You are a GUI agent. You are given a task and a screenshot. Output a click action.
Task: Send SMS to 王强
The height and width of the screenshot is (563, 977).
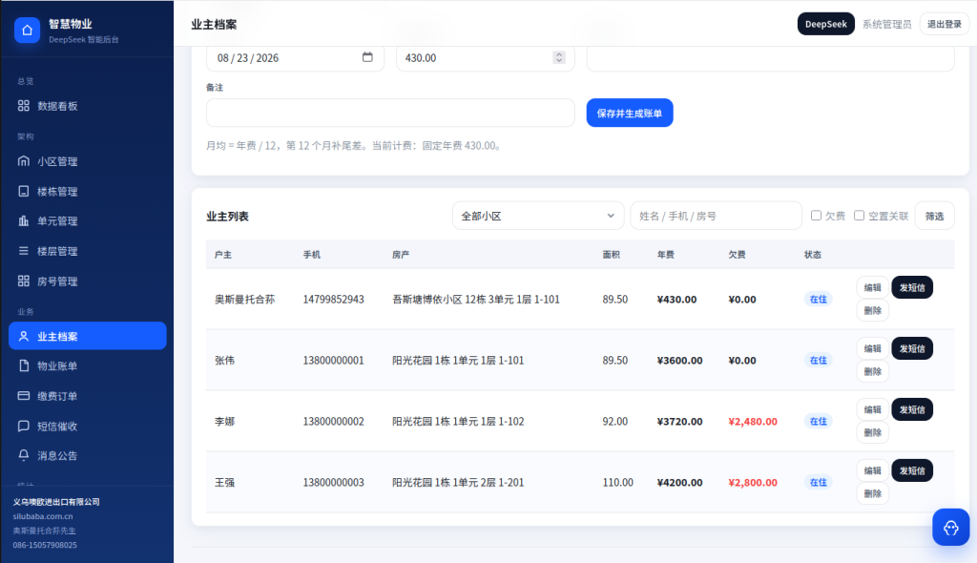click(x=911, y=470)
